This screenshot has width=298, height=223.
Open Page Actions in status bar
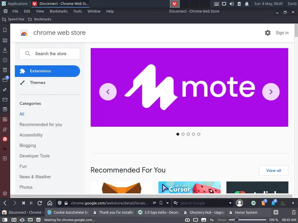pyautogui.click(x=212, y=220)
